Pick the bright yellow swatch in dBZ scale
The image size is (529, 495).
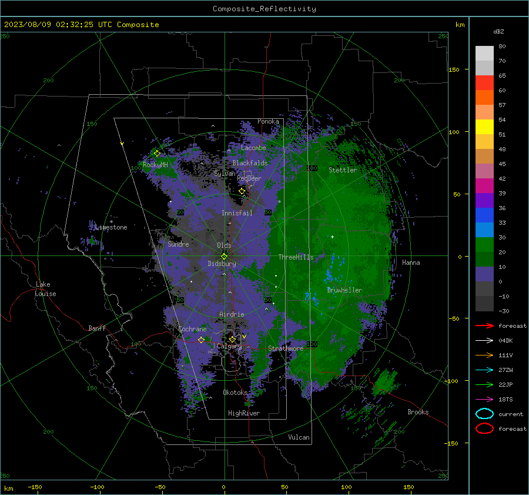(x=484, y=127)
